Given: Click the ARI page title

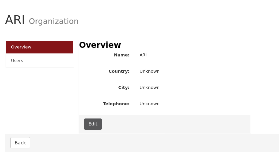Looking at the screenshot, I should pyautogui.click(x=15, y=20).
